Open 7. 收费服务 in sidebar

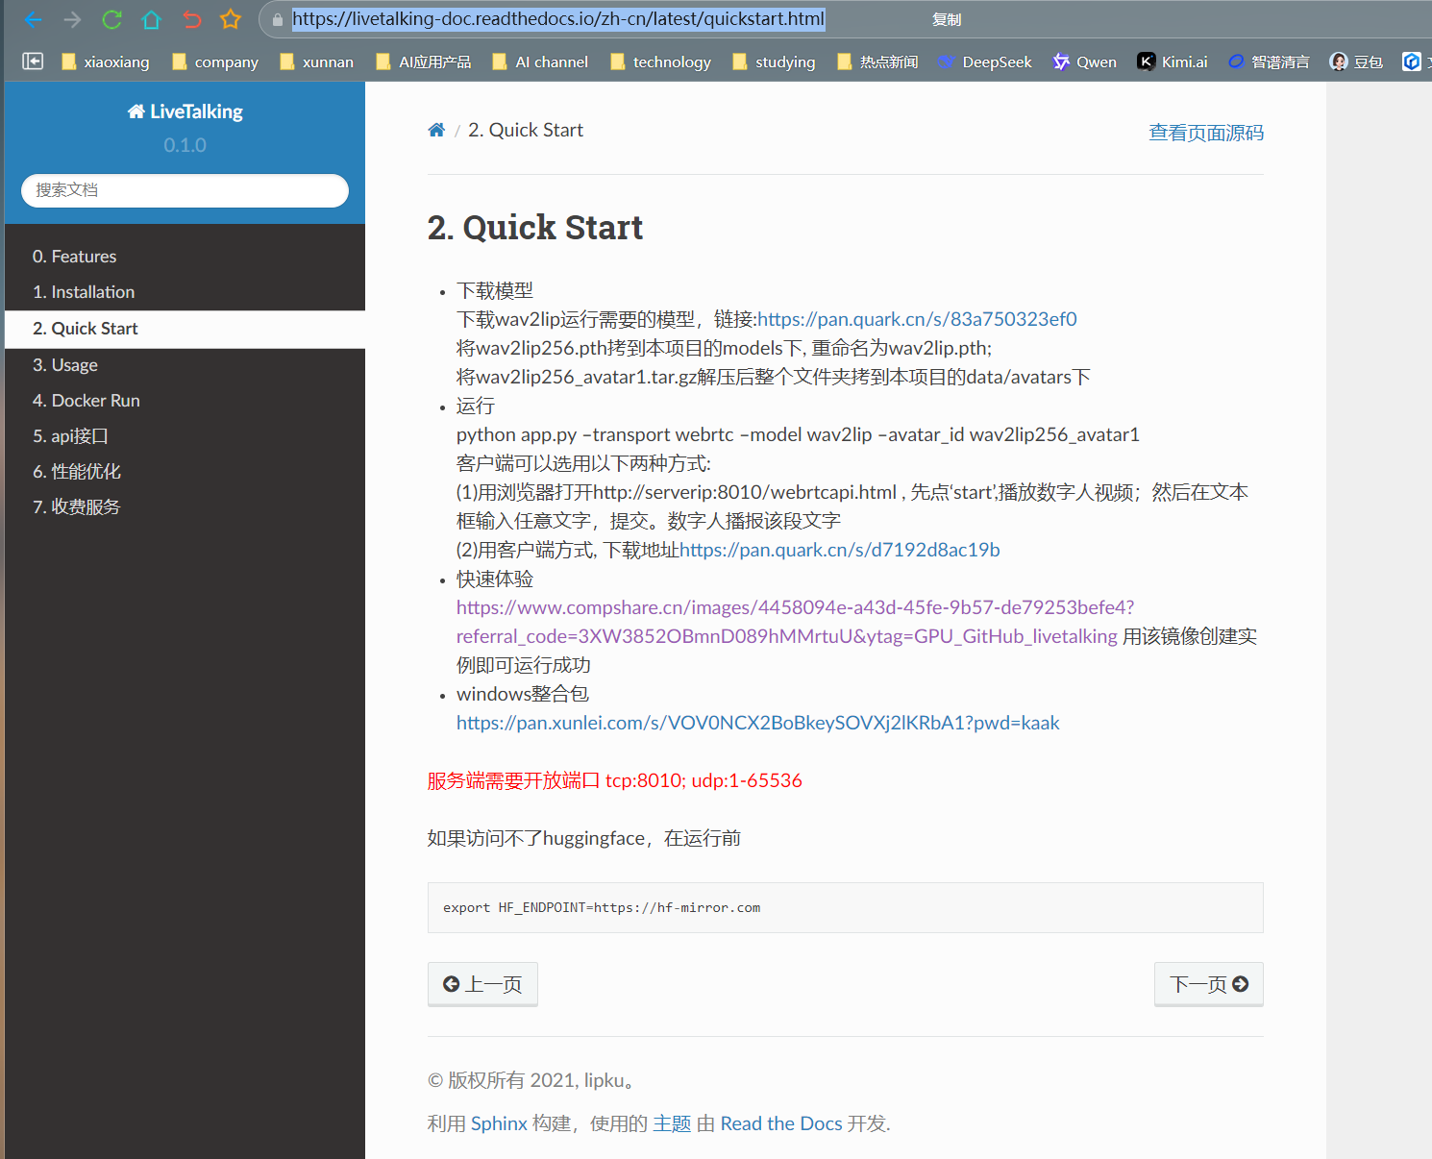point(185,507)
